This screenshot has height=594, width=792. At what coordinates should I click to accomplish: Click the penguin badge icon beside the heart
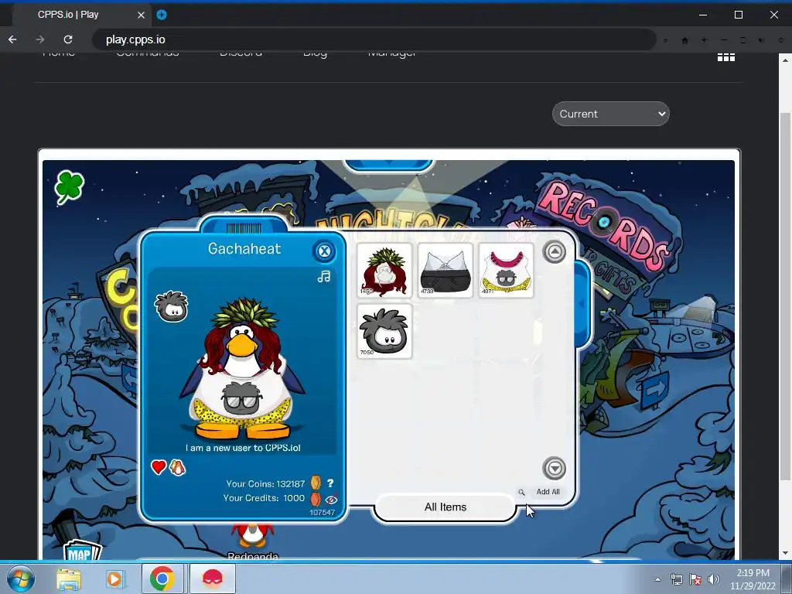177,468
